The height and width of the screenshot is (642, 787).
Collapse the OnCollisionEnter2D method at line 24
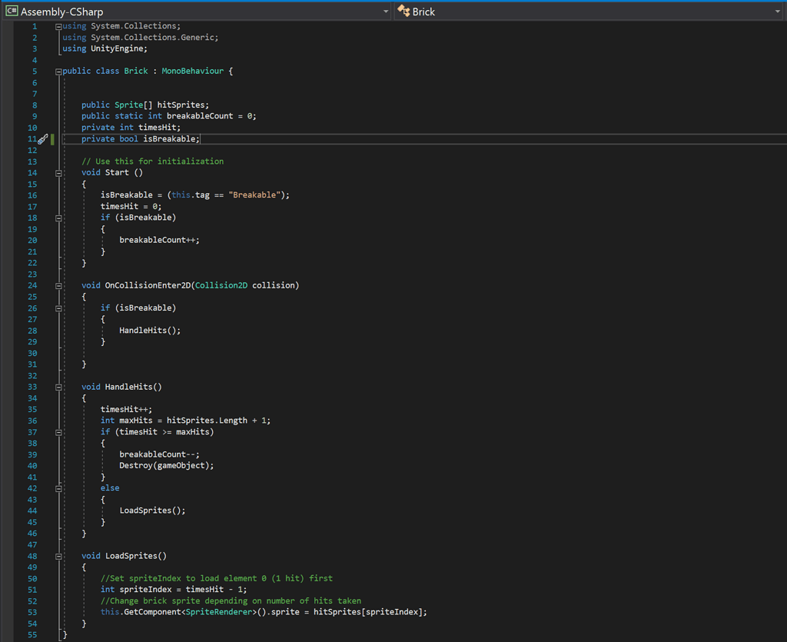58,286
